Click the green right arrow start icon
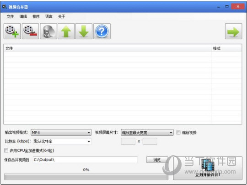 click(x=234, y=32)
